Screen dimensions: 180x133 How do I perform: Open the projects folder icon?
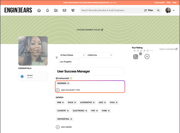56,10
